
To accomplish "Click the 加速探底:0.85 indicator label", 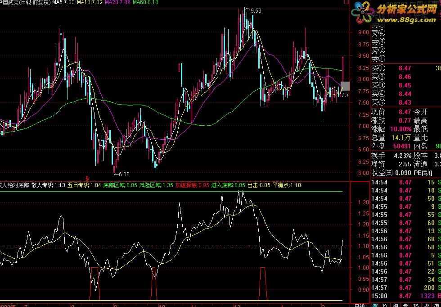I will click(x=193, y=185).
